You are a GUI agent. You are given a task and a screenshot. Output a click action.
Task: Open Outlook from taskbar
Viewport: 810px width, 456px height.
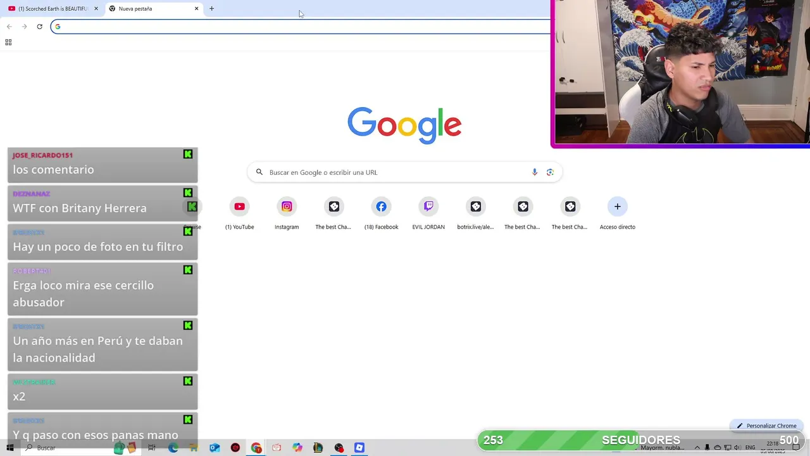click(215, 448)
